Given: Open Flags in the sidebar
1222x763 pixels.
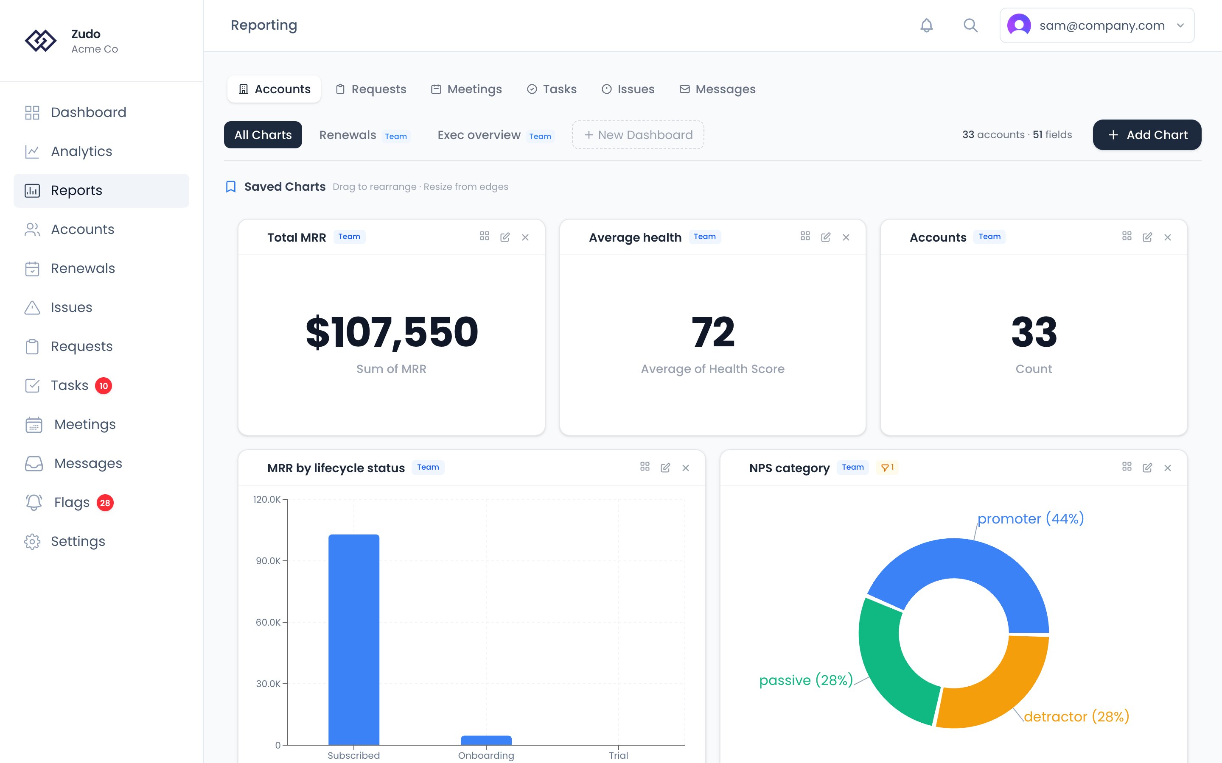Looking at the screenshot, I should click(x=101, y=503).
